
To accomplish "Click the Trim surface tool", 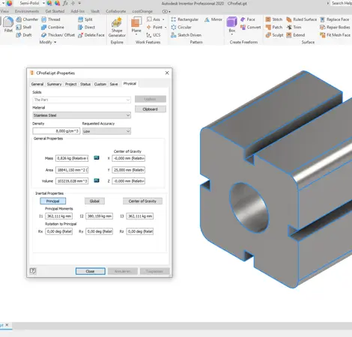I will 294,27.
